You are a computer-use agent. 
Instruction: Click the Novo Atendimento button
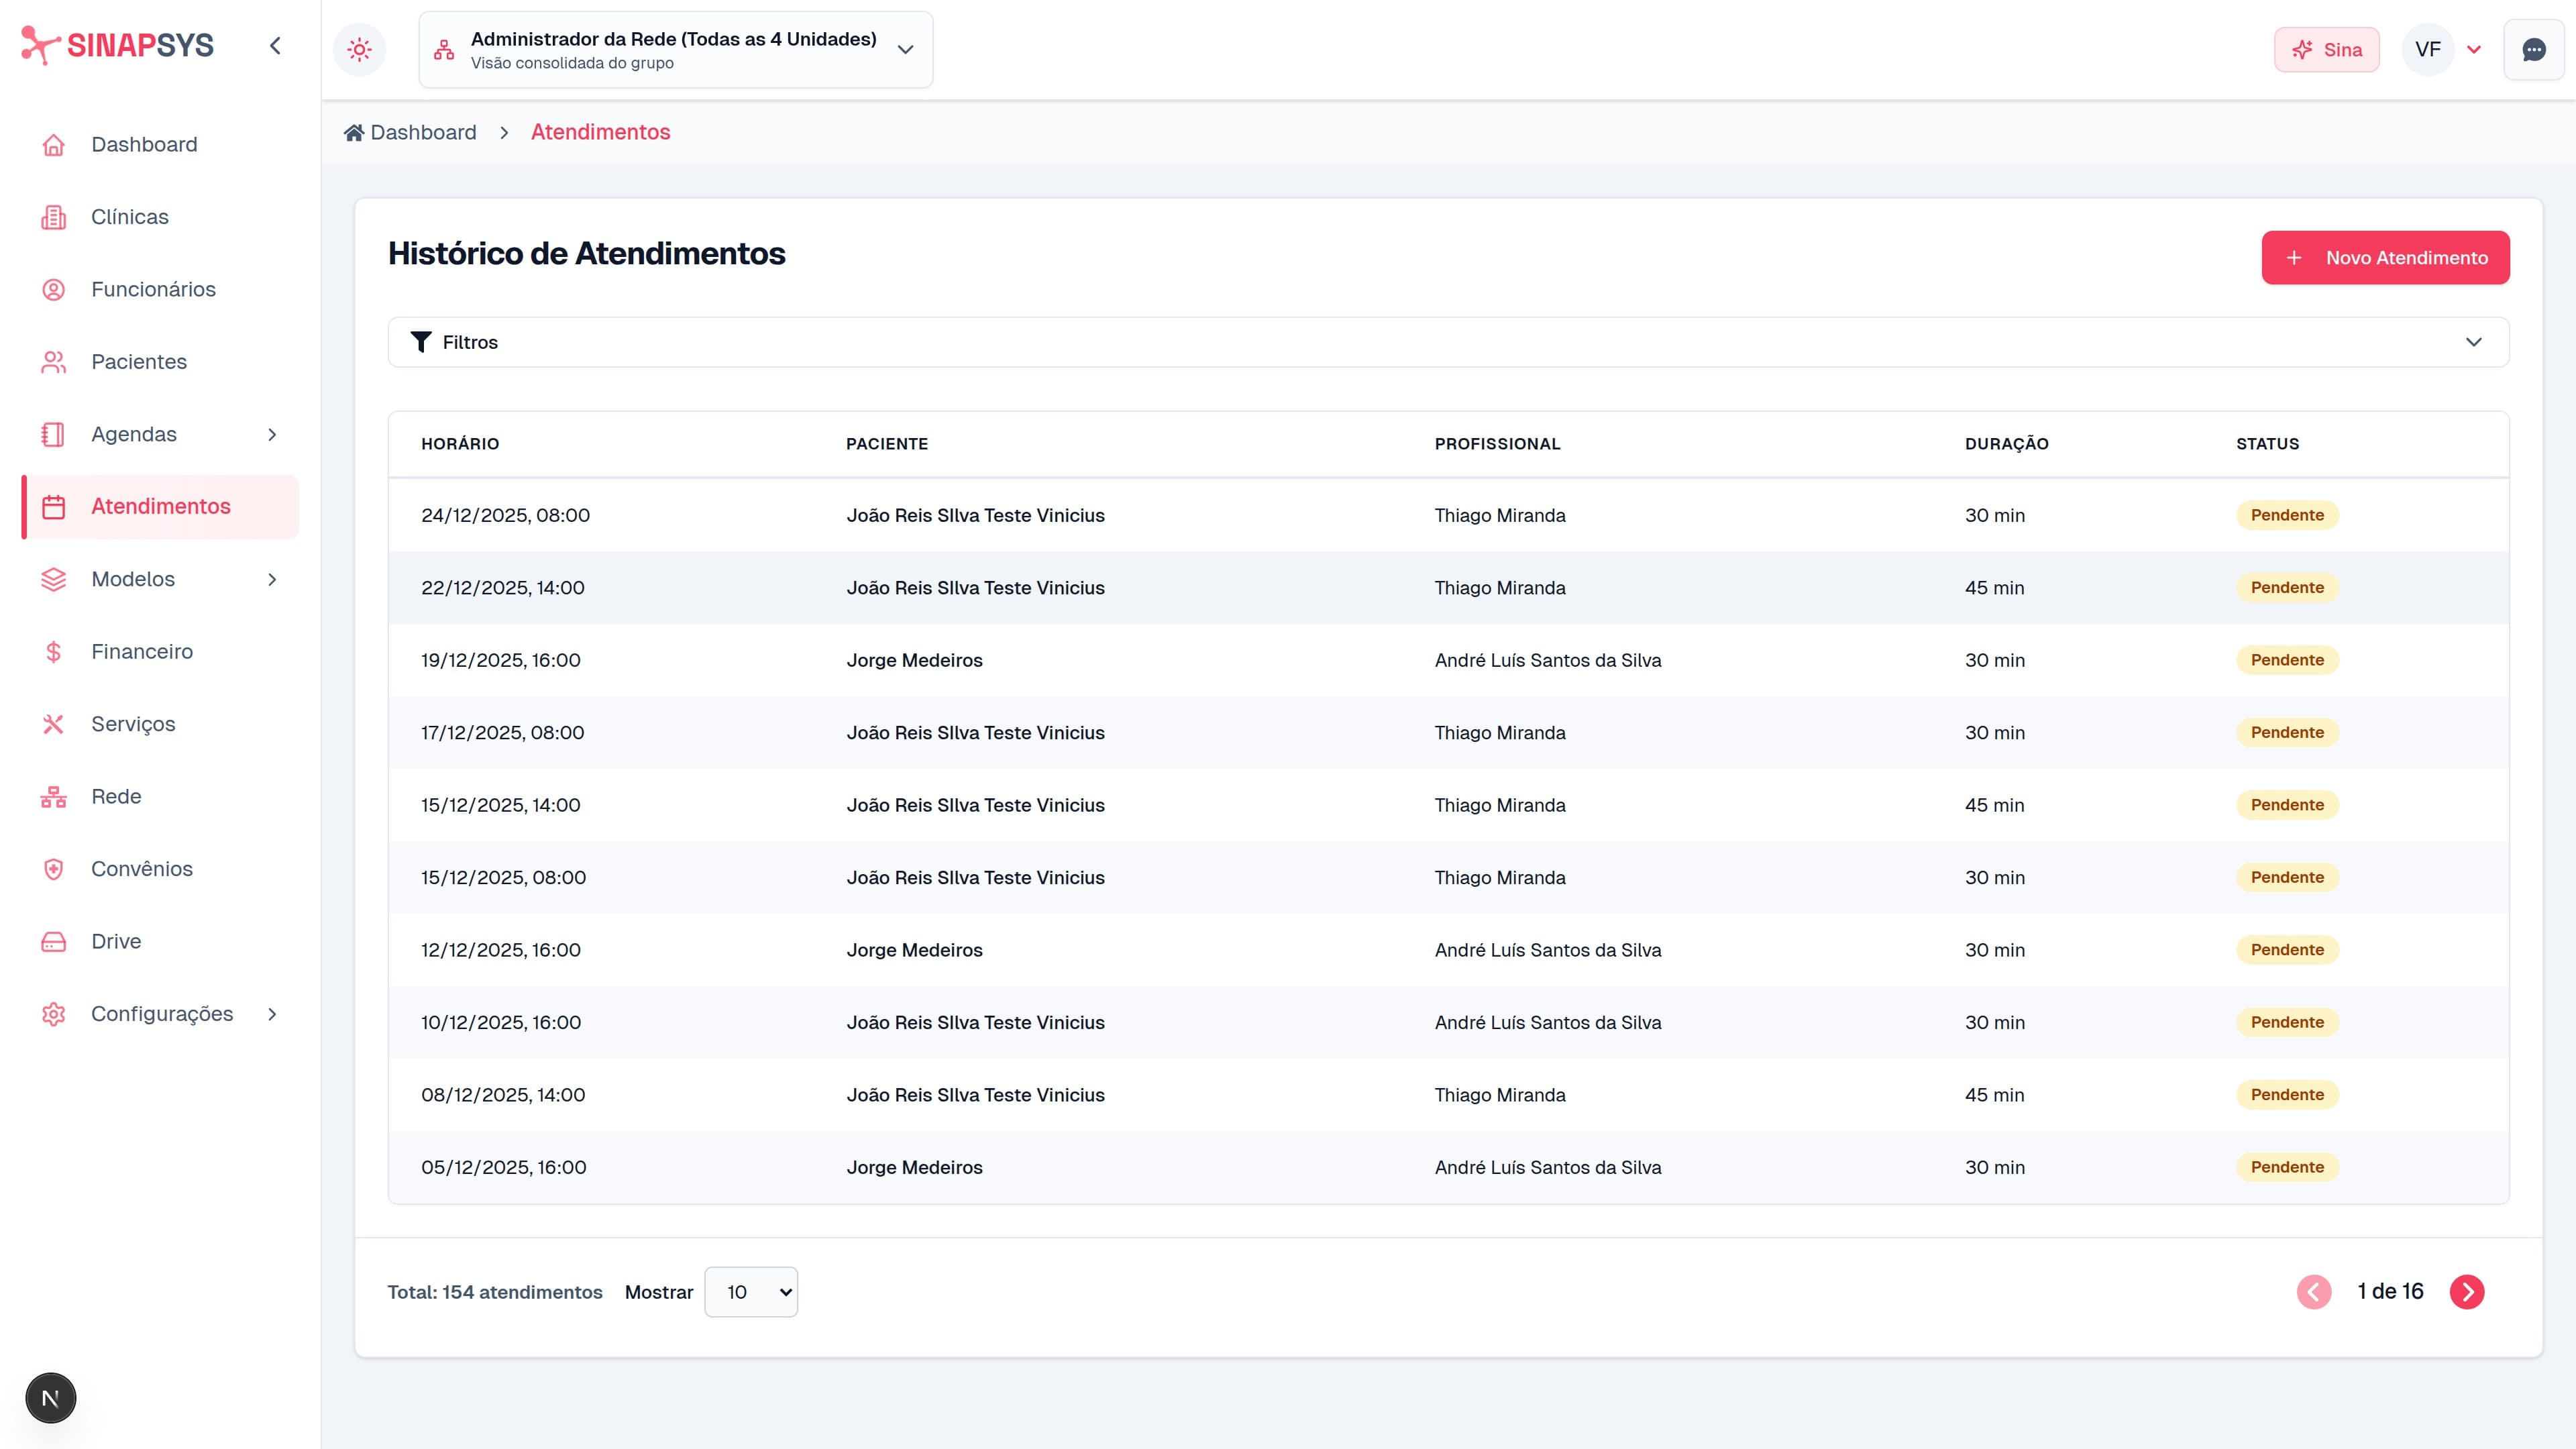(2385, 258)
